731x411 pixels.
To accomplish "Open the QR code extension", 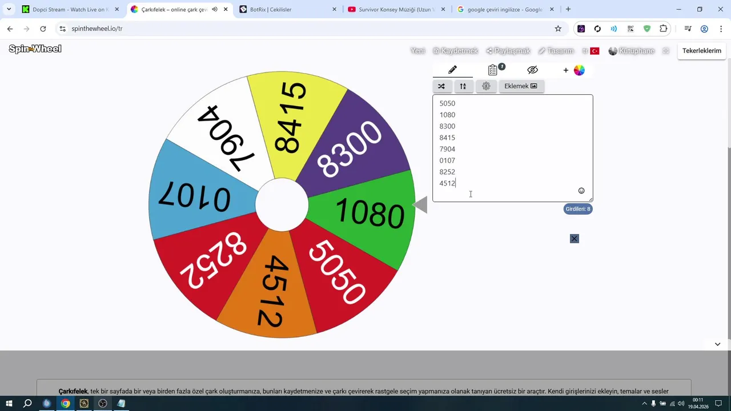I will click(630, 29).
